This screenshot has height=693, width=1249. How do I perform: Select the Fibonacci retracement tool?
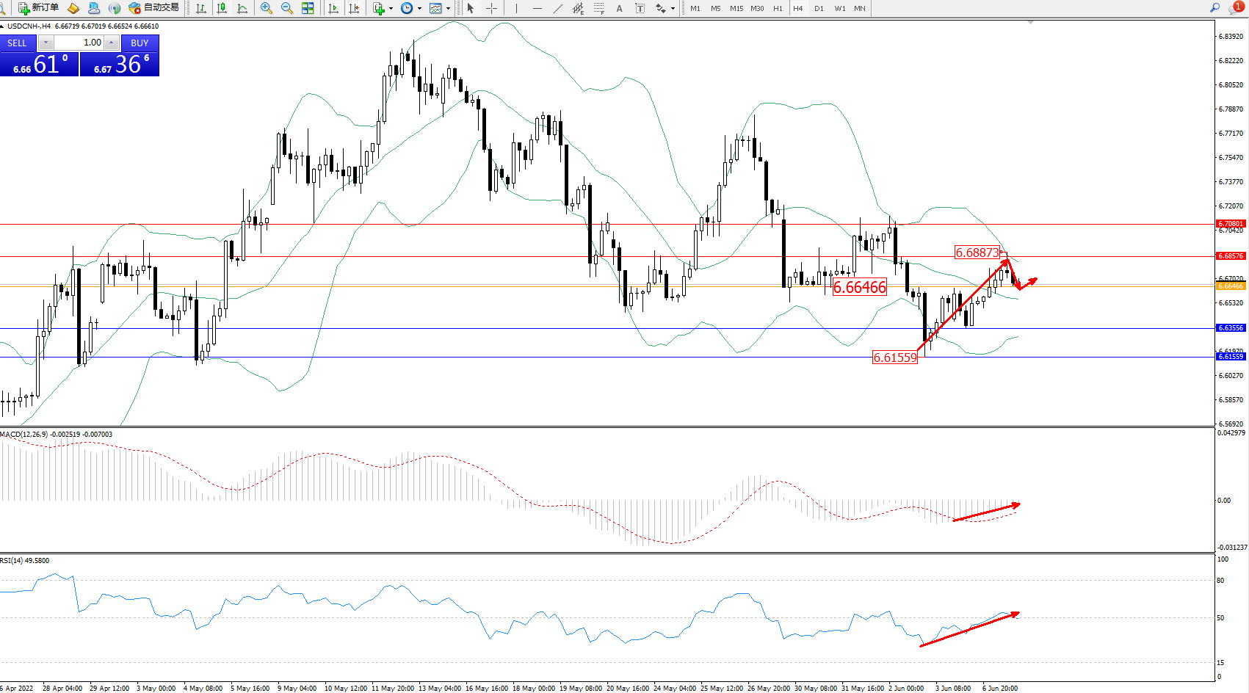pyautogui.click(x=599, y=8)
